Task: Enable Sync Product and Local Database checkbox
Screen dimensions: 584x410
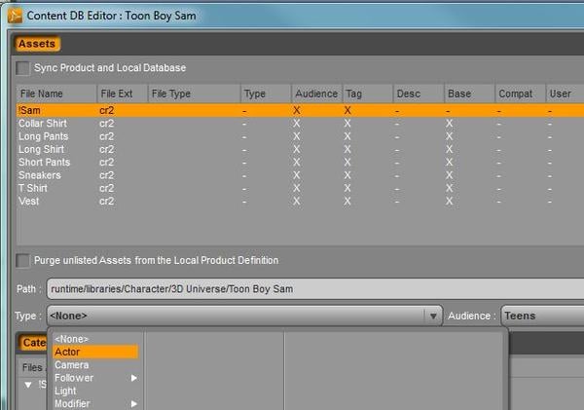Action: point(22,68)
